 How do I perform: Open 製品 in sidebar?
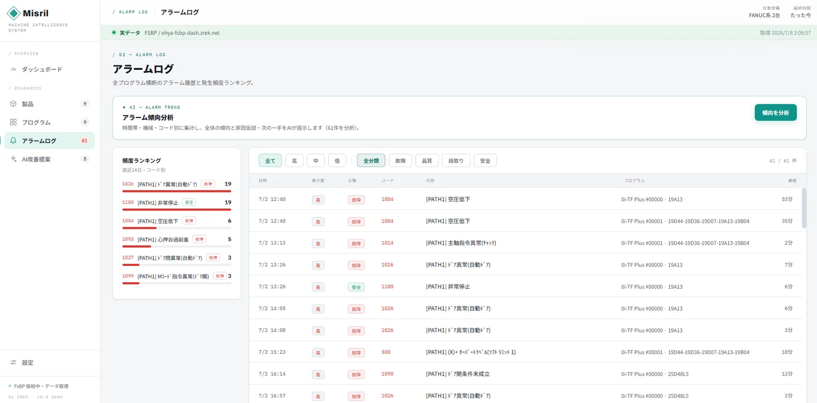[50, 104]
